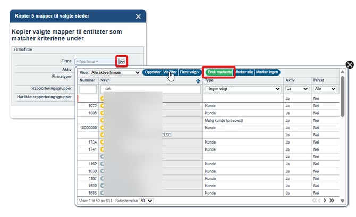Go to next page of results
Screen dimensions: 356x217
(324, 201)
